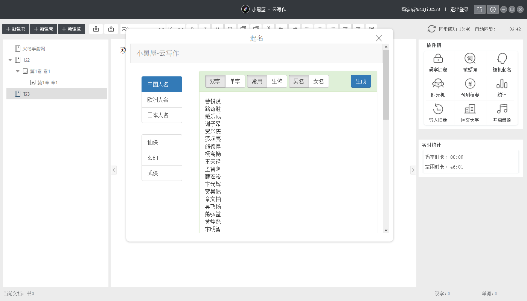Select 女名 female name option

click(319, 81)
